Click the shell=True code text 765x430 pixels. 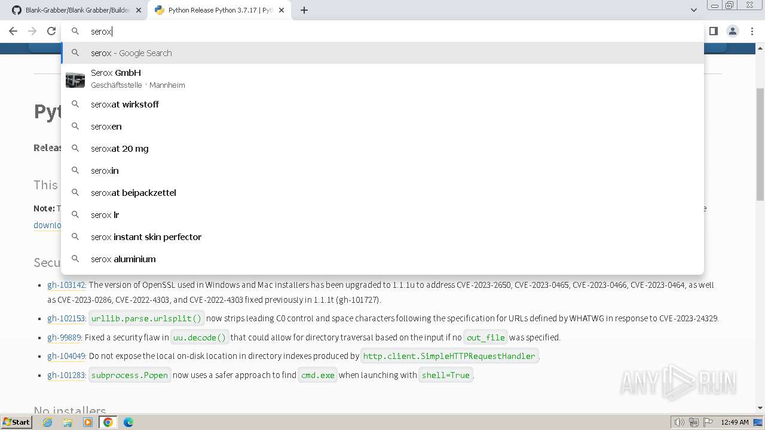coord(446,375)
